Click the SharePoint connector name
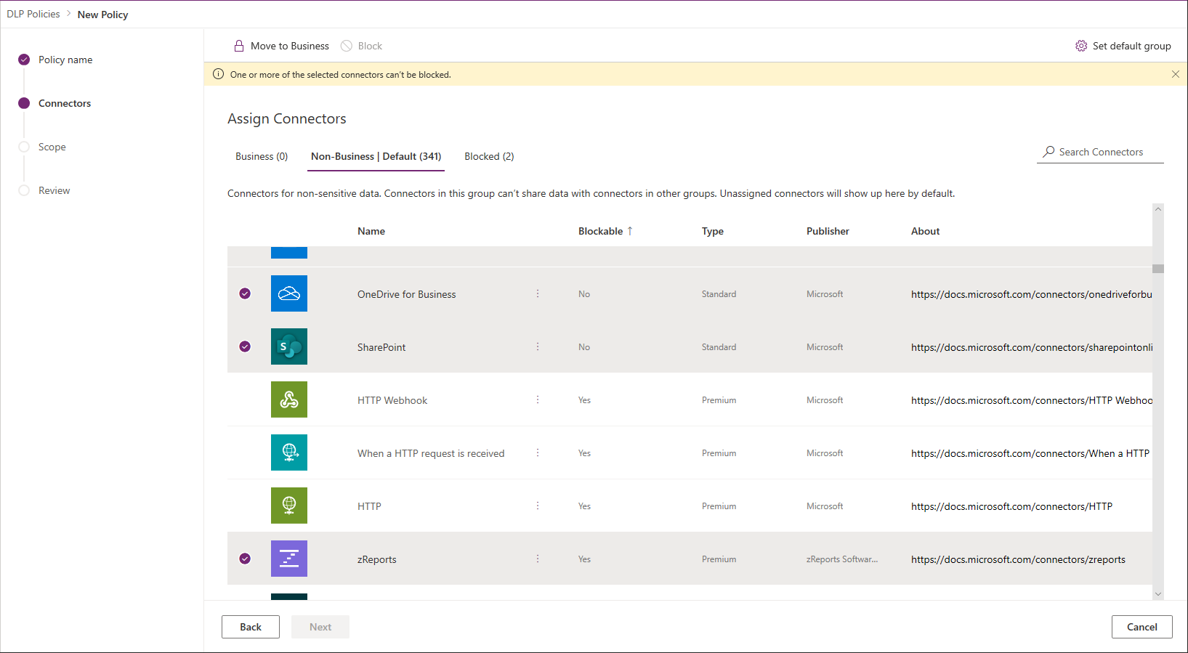 click(381, 347)
